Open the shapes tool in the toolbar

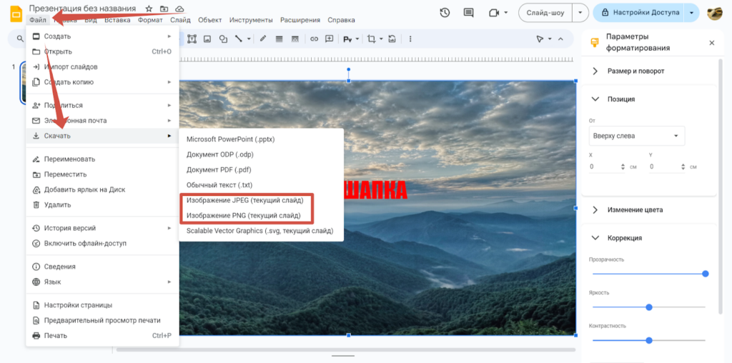[223, 39]
